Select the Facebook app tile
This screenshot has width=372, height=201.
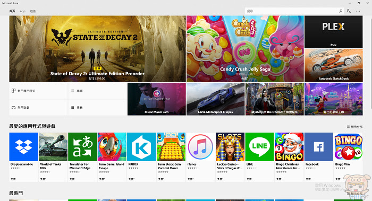[x=319, y=157]
